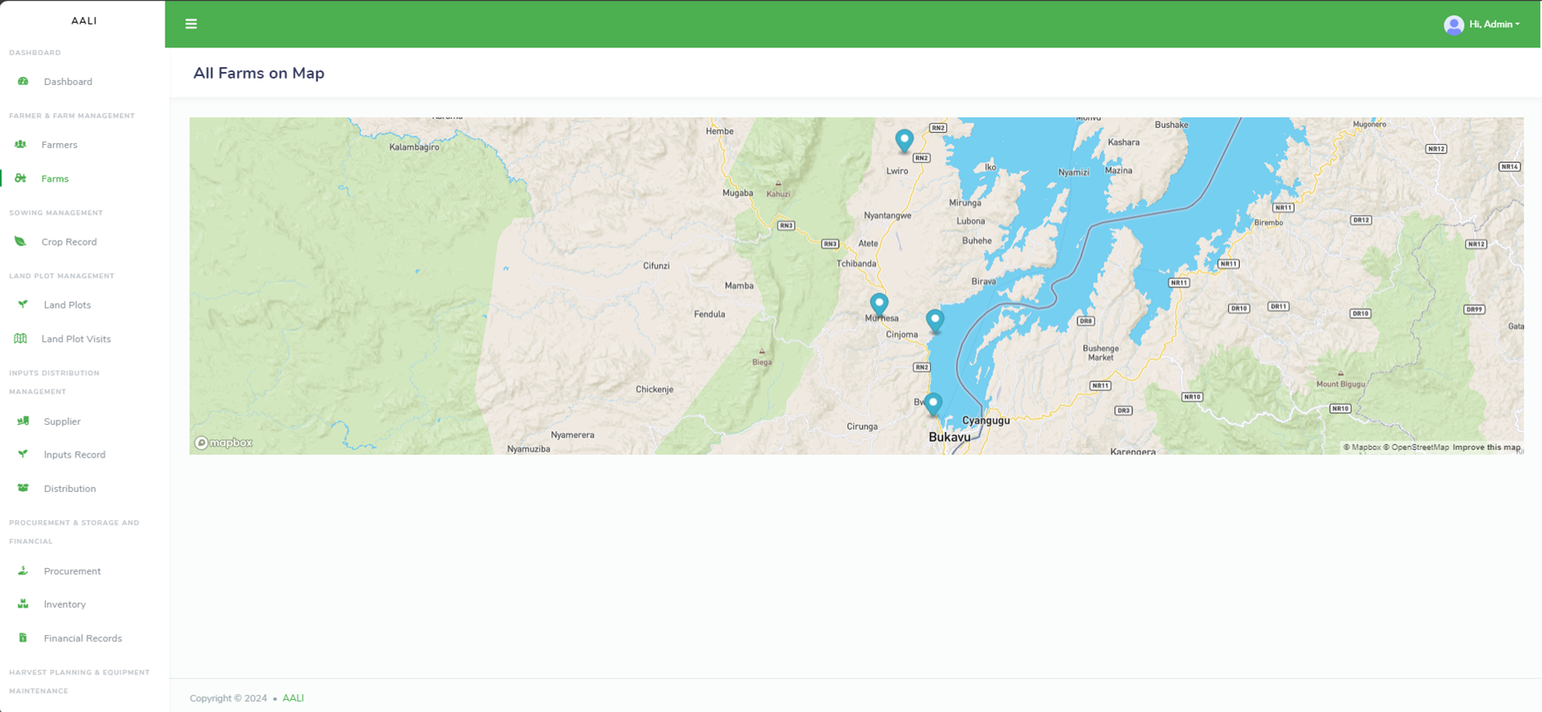Click the Supplier icon in sidebar
Viewport: 1542px width, 712px height.
tap(23, 421)
